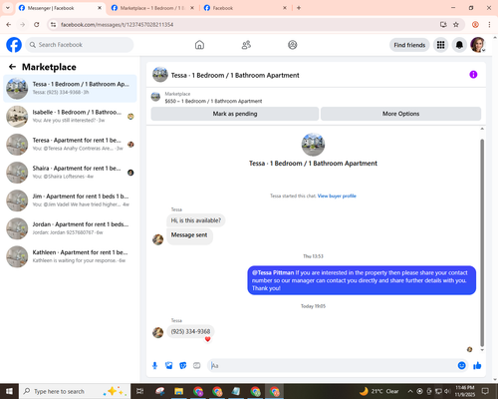
Task: Open the Windows notification center icon
Action: [x=485, y=391]
